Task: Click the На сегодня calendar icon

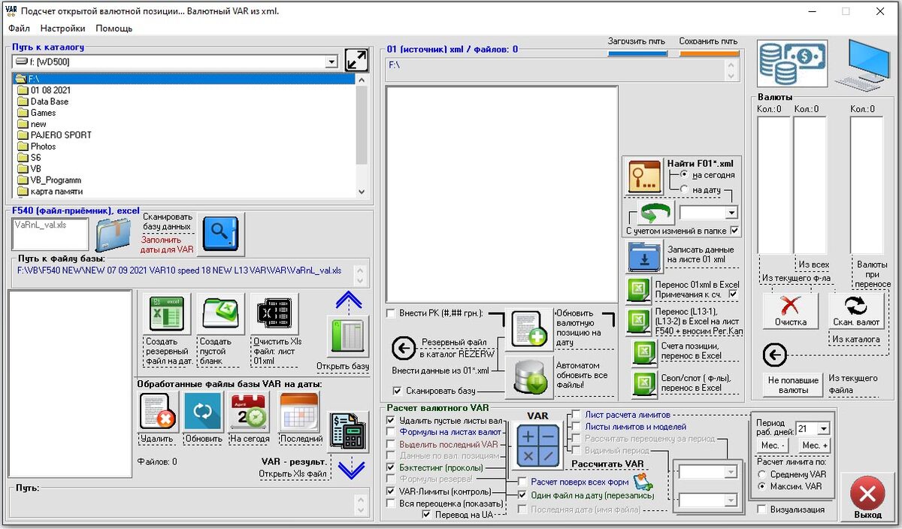Action: click(249, 412)
